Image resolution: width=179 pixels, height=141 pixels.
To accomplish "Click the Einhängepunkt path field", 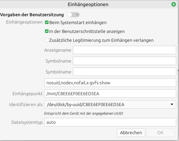I will (110, 94).
